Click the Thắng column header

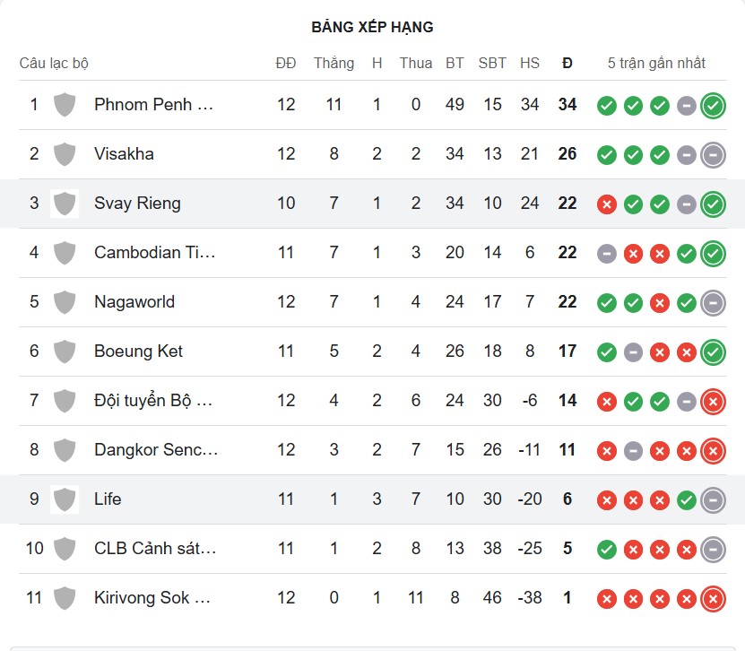tap(334, 63)
